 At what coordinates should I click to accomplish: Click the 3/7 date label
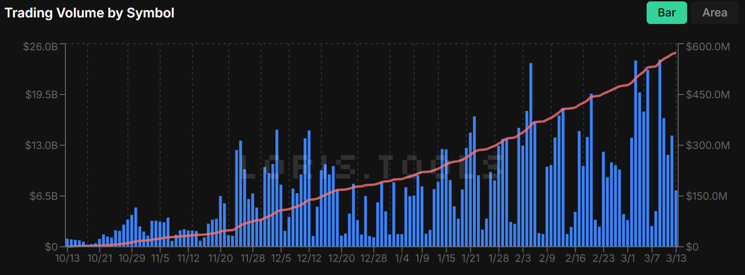[x=652, y=259]
